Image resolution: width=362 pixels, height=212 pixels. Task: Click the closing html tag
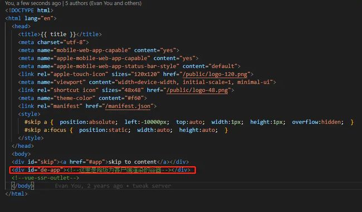16,194
